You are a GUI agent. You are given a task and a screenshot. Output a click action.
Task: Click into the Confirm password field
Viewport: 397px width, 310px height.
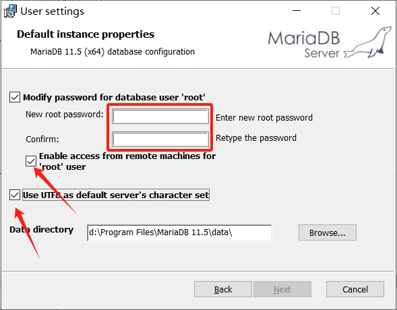[x=160, y=139]
